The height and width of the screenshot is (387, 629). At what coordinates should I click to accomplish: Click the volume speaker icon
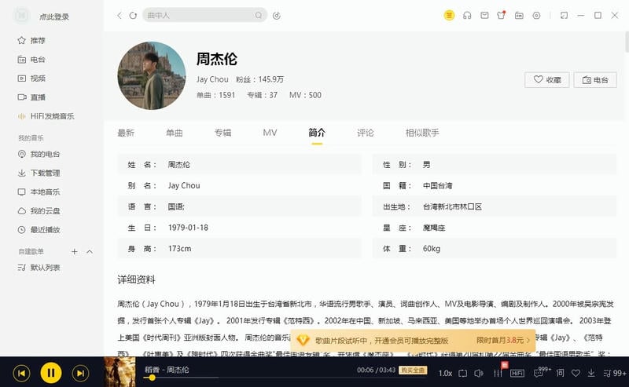[x=479, y=374]
